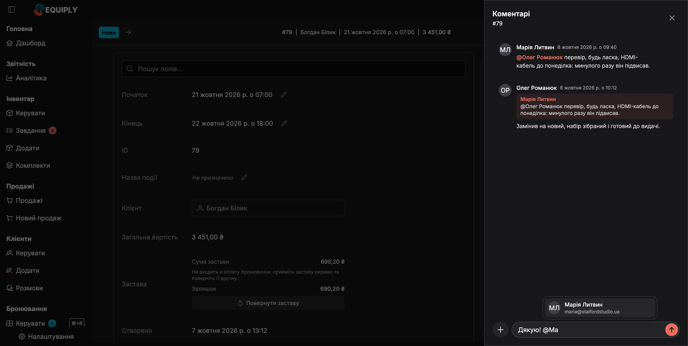Open Додати under Інвентар

point(23,148)
